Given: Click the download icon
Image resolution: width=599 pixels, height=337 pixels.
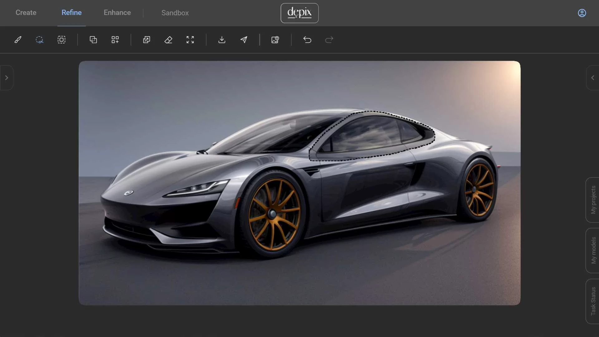Looking at the screenshot, I should coord(222,40).
